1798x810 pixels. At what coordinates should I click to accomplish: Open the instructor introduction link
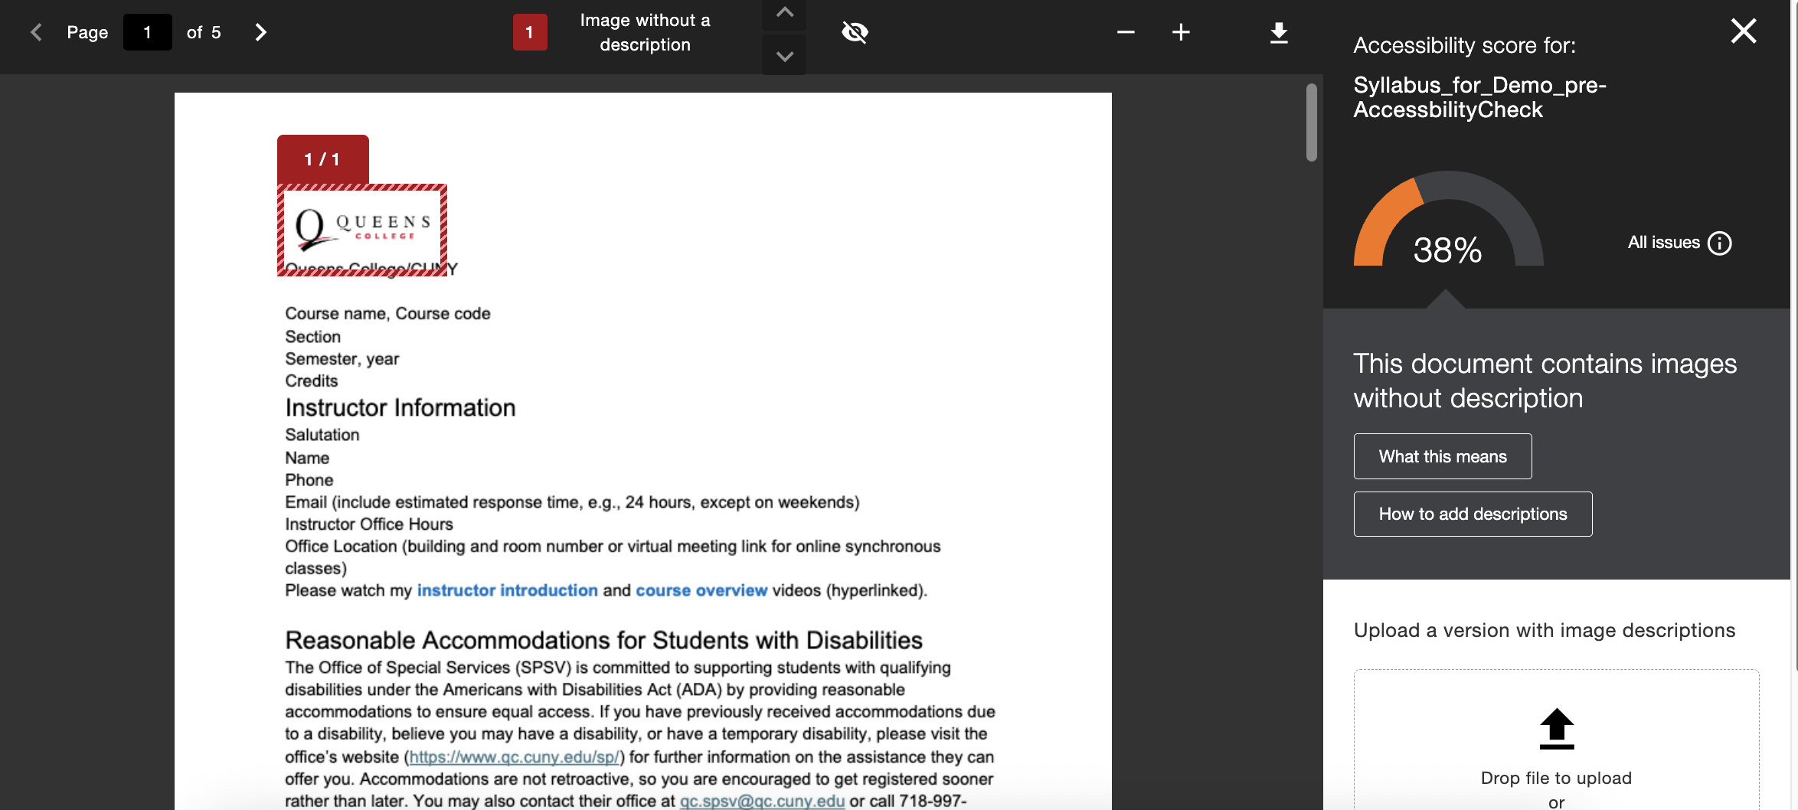click(507, 590)
